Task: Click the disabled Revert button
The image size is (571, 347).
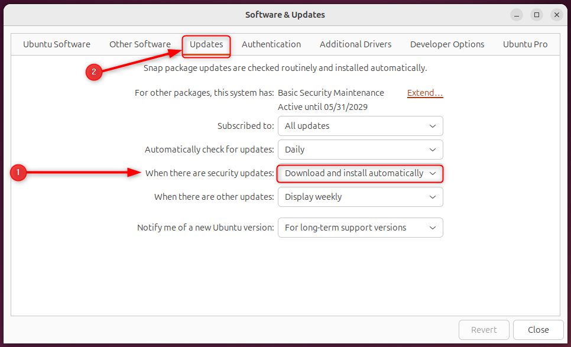Action: [484, 330]
